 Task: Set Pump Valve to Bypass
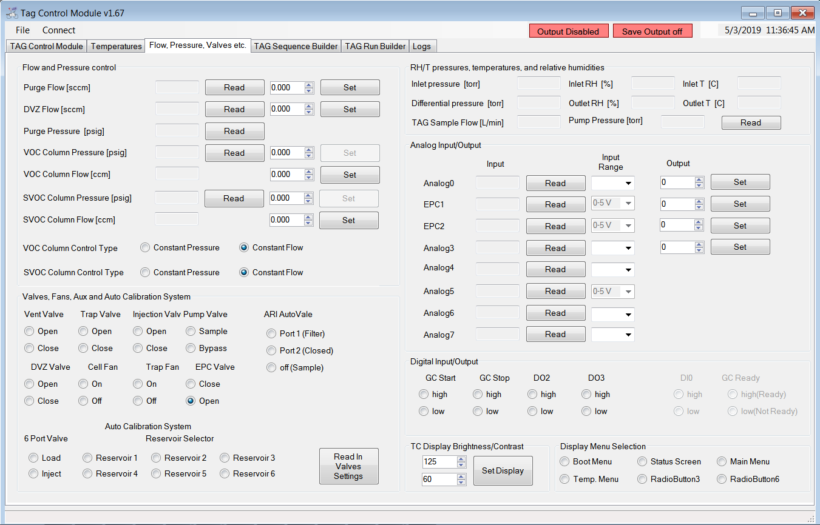(x=207, y=348)
